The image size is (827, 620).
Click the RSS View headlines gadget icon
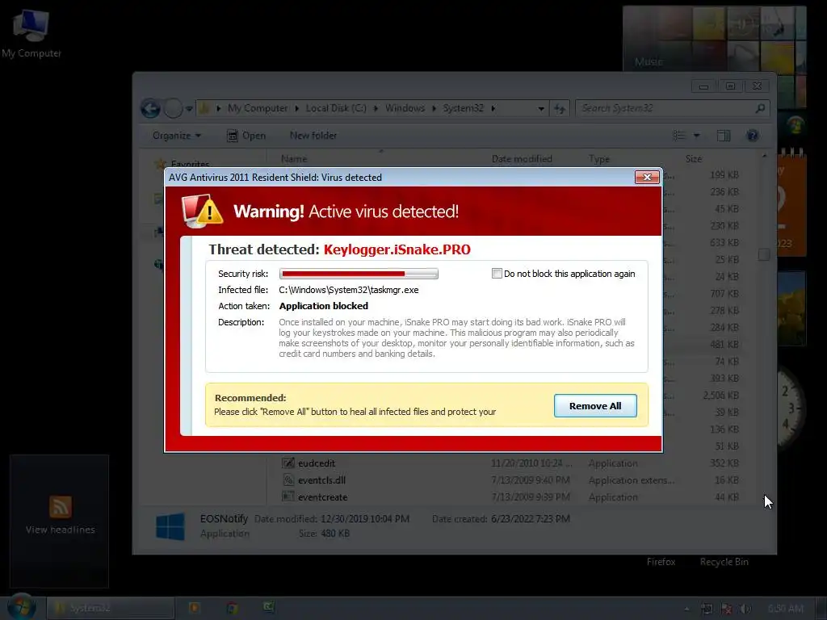pos(60,507)
